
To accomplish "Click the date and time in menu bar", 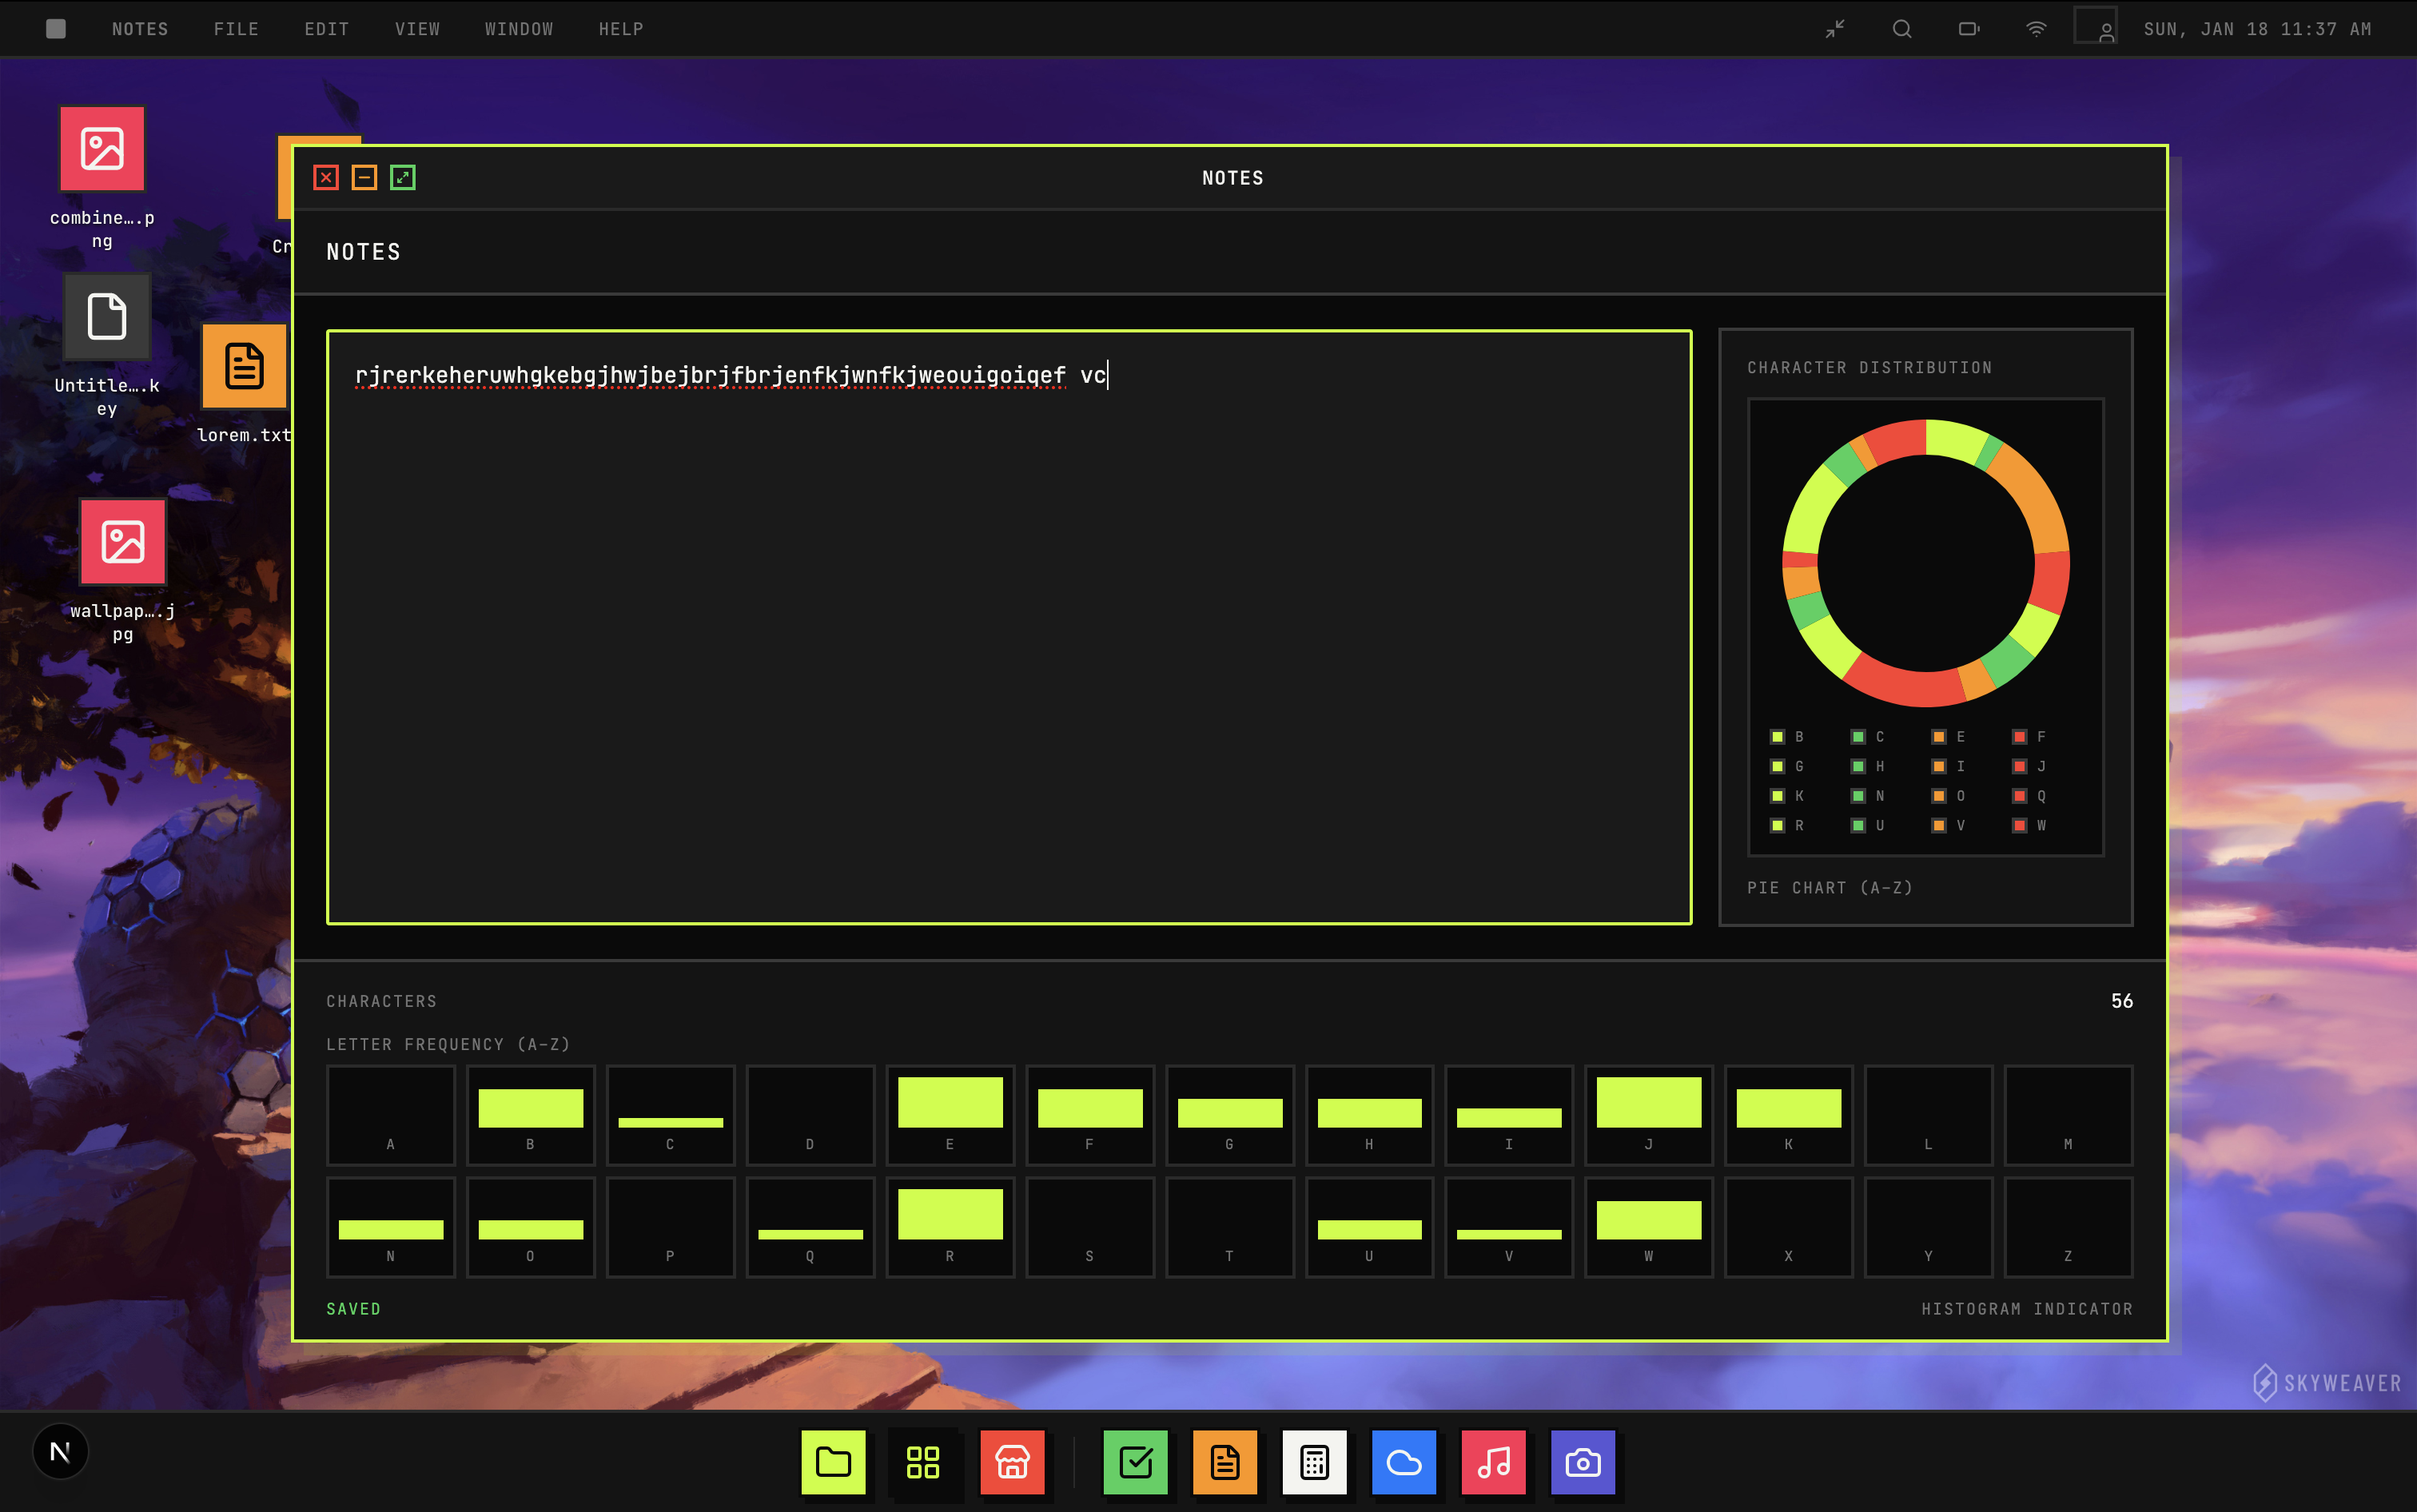I will click(2257, 29).
